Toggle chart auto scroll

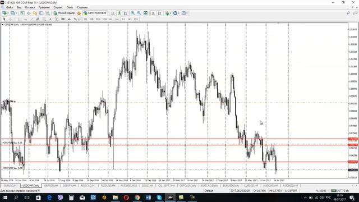(153, 13)
